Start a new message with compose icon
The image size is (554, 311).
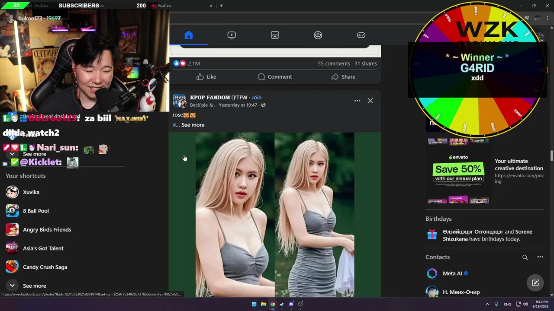pos(535,283)
